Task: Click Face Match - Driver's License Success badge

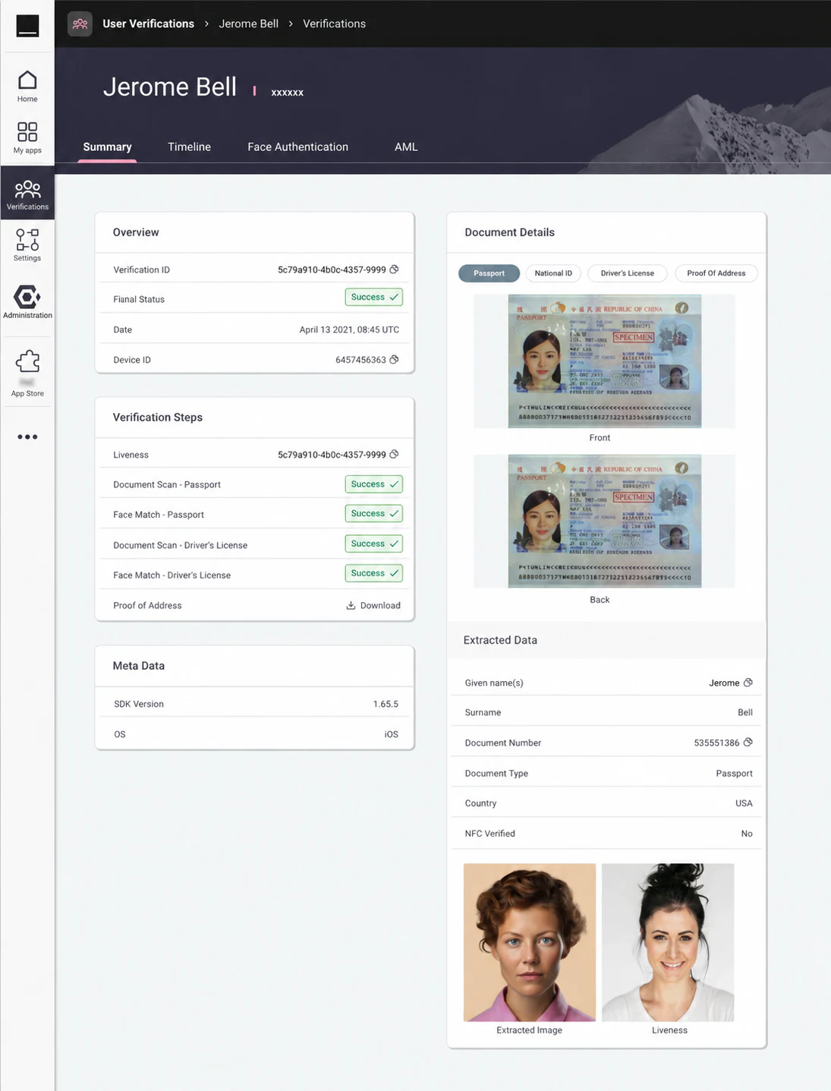Action: [373, 573]
